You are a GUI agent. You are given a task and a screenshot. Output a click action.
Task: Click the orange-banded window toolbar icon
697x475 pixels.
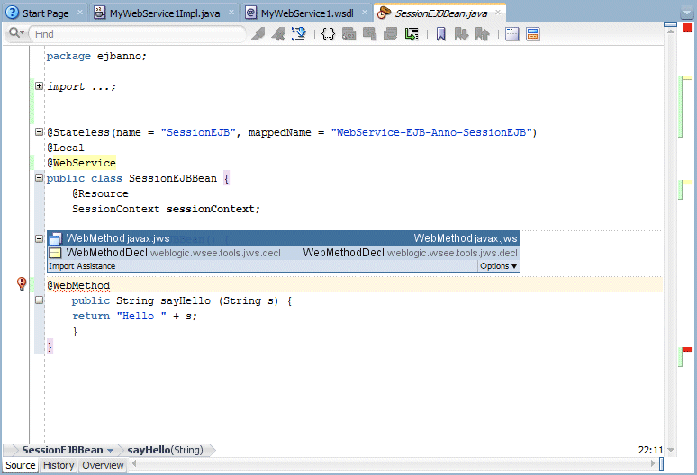pos(532,34)
